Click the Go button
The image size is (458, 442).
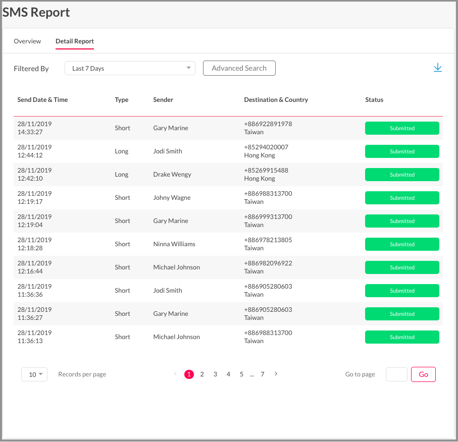423,374
